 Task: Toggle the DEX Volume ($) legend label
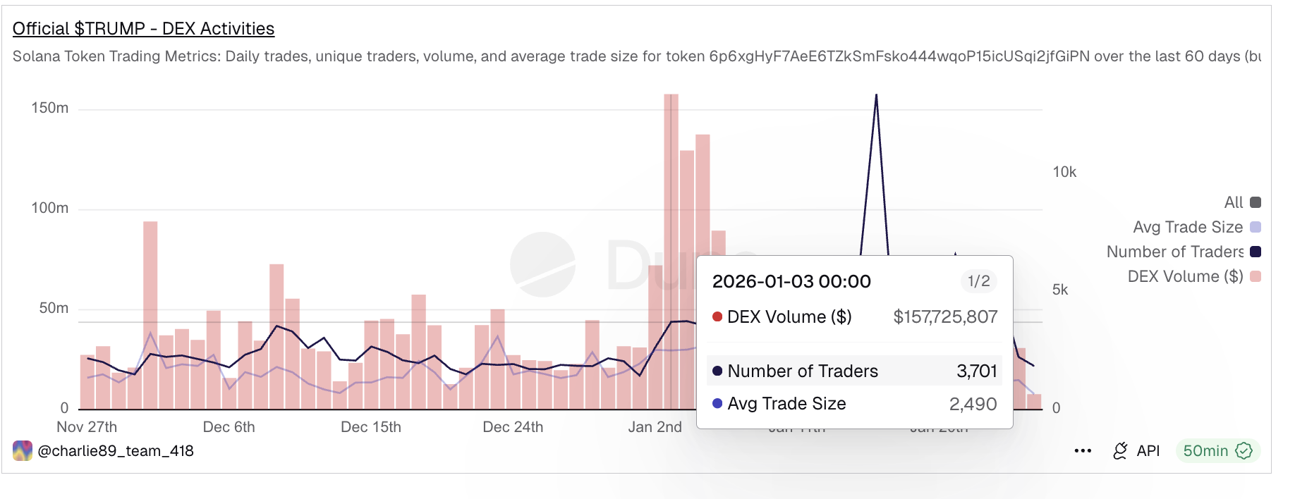coord(1185,276)
